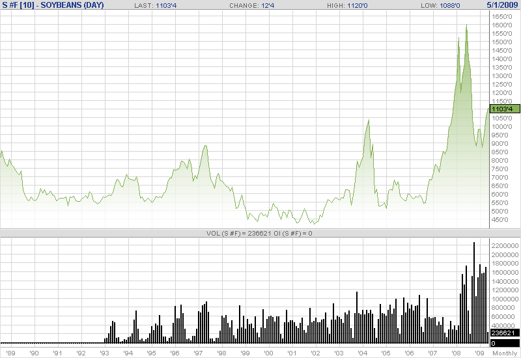Click the '08 year label on time axis
521x358 pixels.
pos(457,353)
